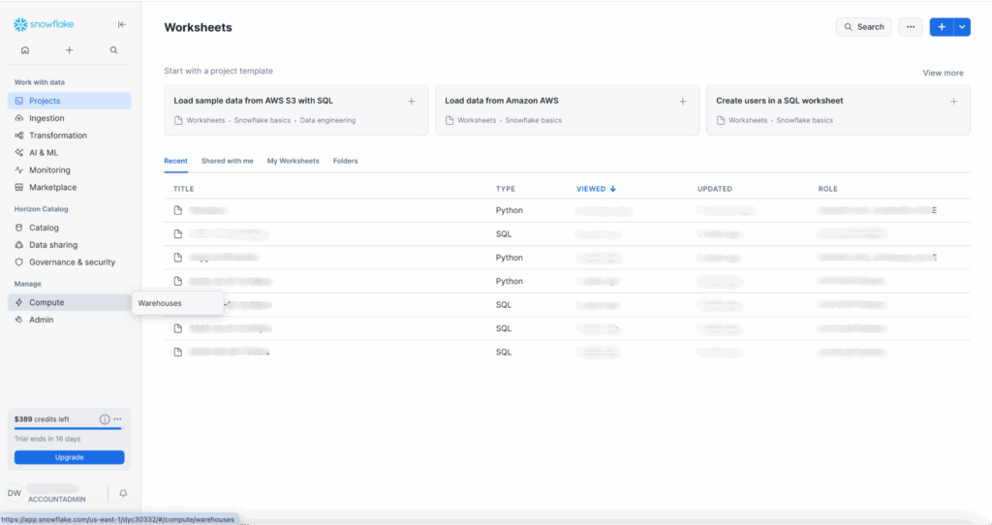Click the trial credits progress bar

click(68, 428)
